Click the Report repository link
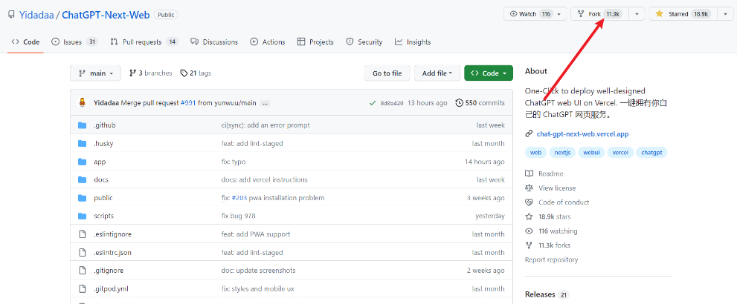The width and height of the screenshot is (737, 304). [551, 260]
